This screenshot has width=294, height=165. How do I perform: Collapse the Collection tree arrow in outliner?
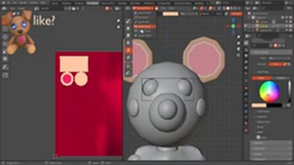tap(249, 17)
